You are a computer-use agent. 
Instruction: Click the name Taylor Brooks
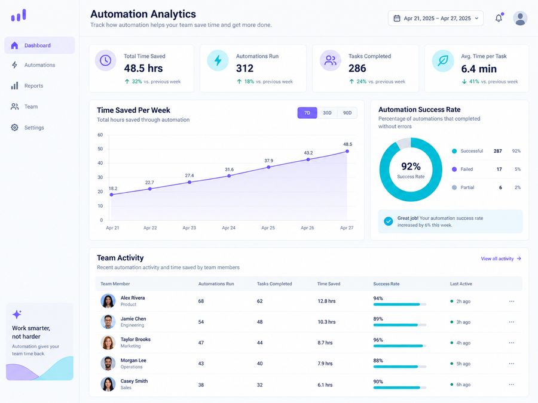[136, 339]
